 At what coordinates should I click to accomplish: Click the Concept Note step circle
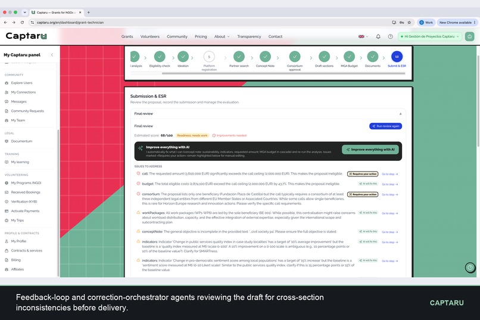click(265, 57)
